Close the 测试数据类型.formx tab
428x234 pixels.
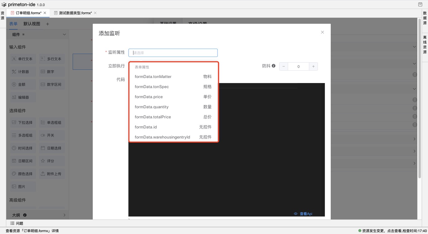(x=95, y=13)
